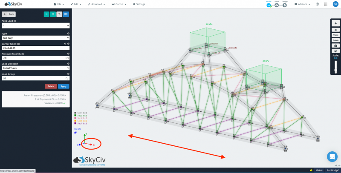Click the blue Apply button
Viewport: 341px width, 173px height.
pos(64,86)
